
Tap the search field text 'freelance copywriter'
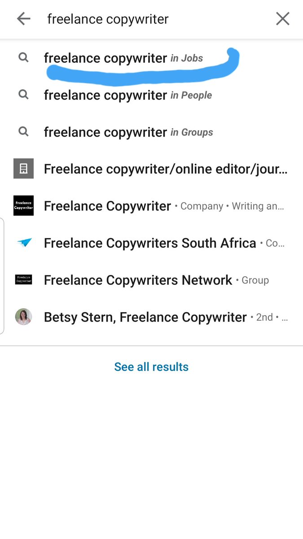tap(108, 19)
